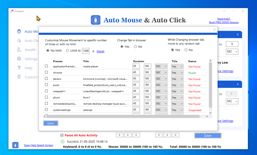Click the Help question mark icon
This screenshot has width=257, height=155.
[19, 68]
